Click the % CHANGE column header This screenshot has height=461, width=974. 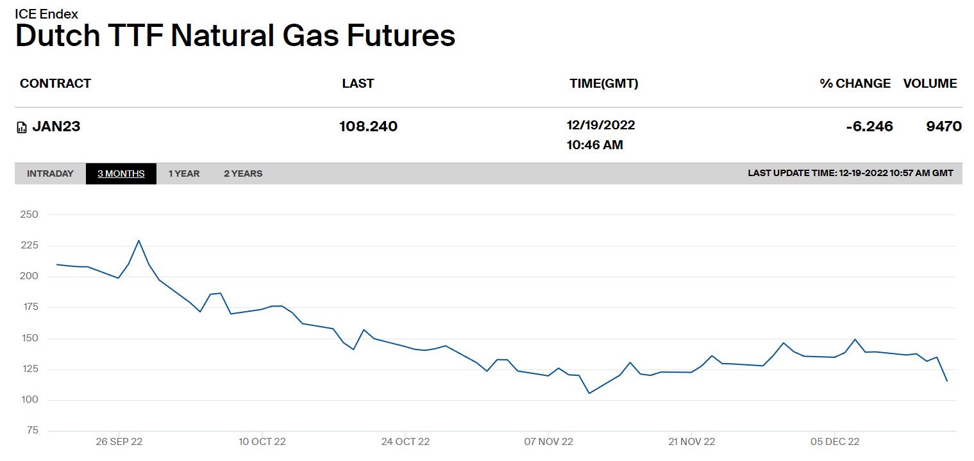click(855, 83)
